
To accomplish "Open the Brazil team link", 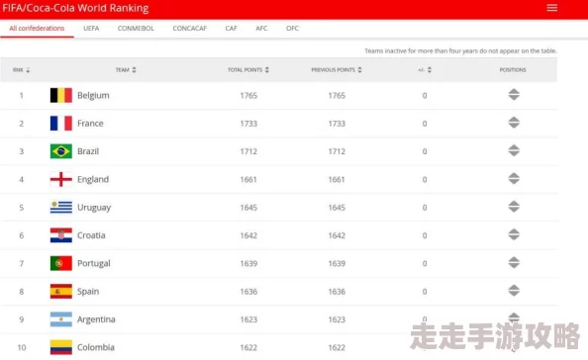I will [x=88, y=151].
